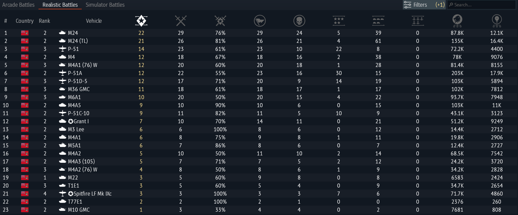Click the P-51D-5 aircraft icon
Image resolution: width=518 pixels, height=215 pixels.
click(62, 81)
